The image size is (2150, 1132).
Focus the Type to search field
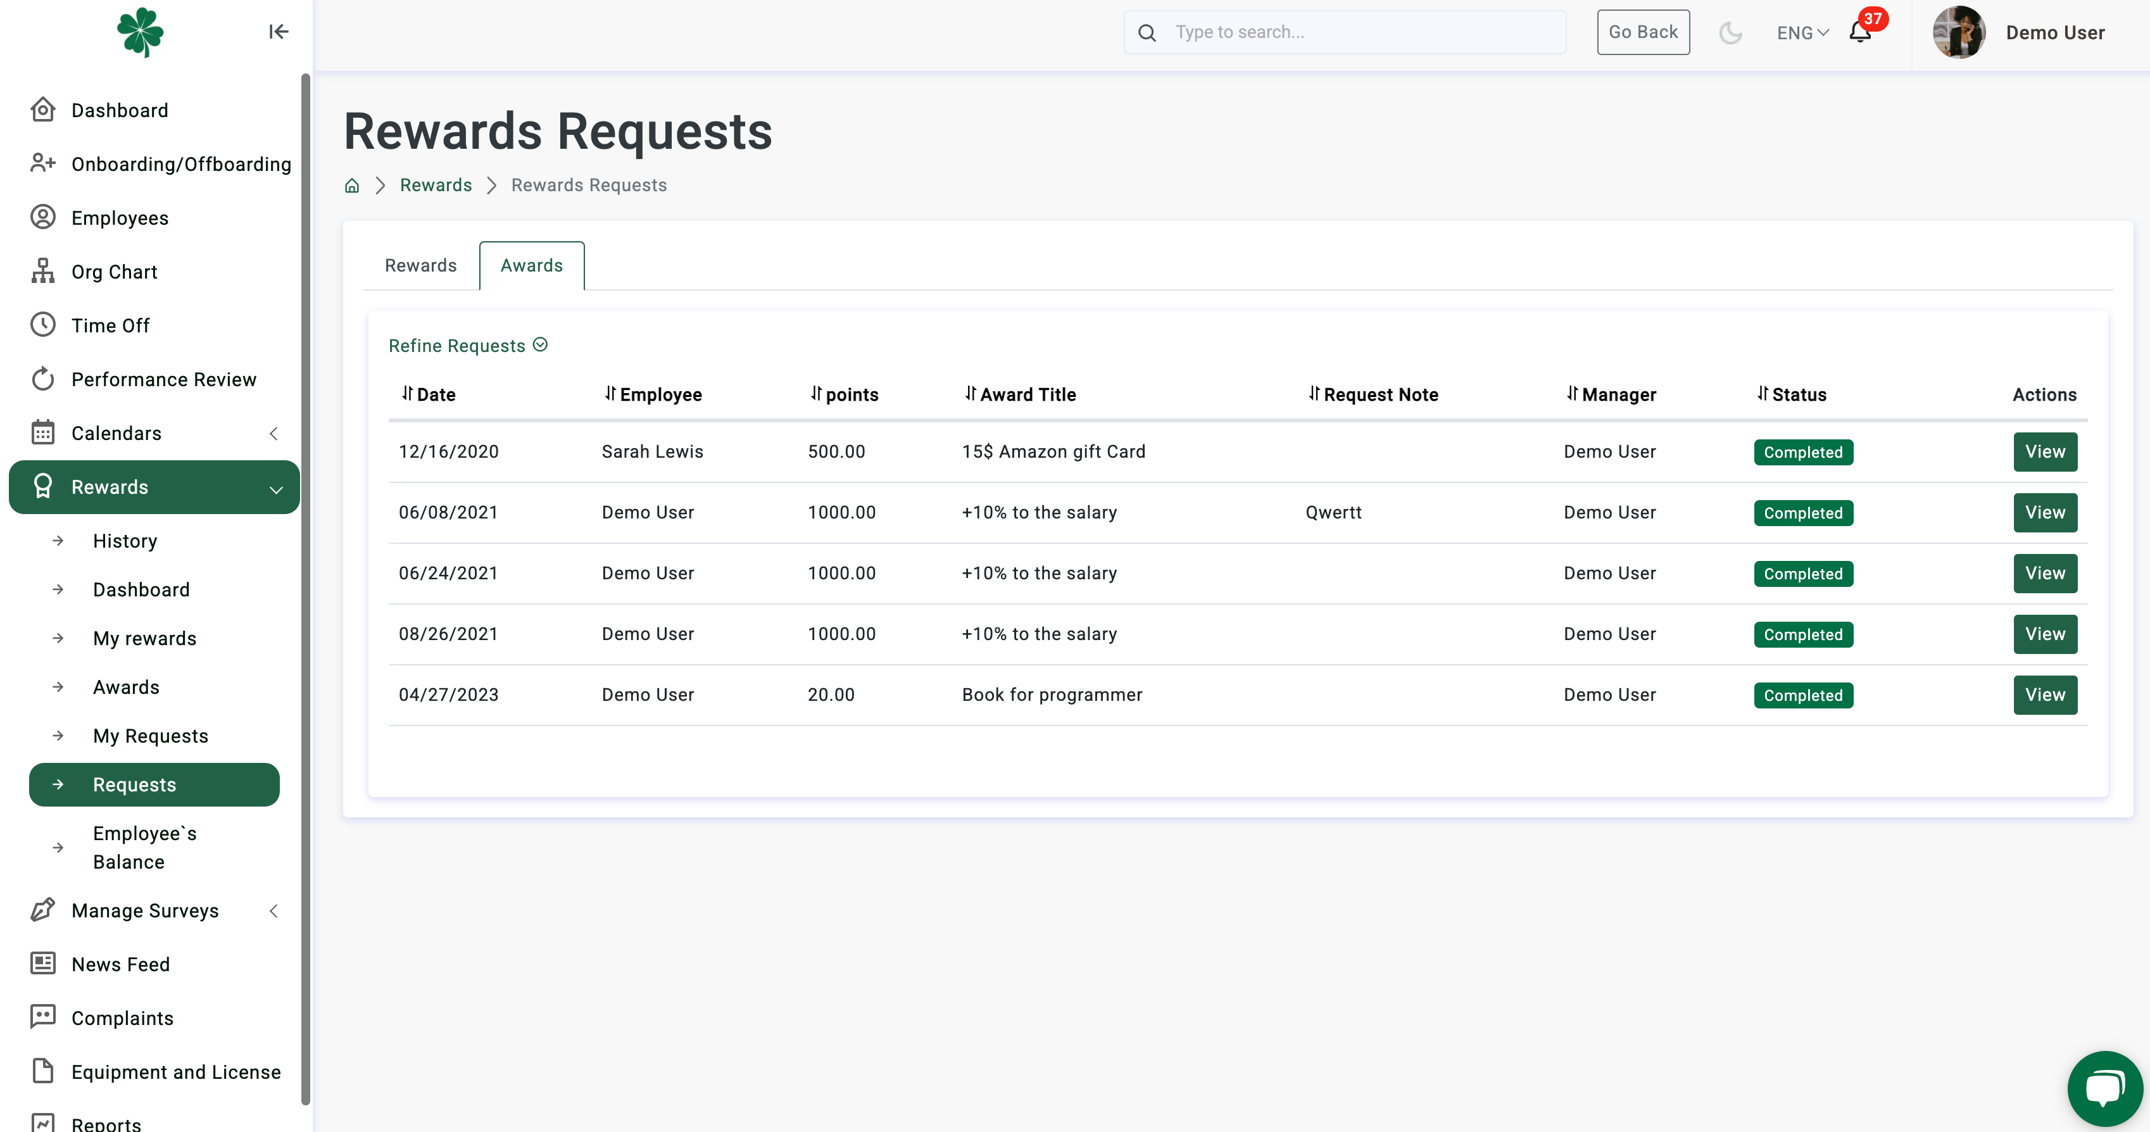coord(1345,32)
